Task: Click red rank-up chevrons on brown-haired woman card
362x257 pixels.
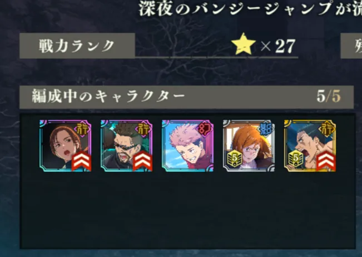Action: click(x=82, y=161)
